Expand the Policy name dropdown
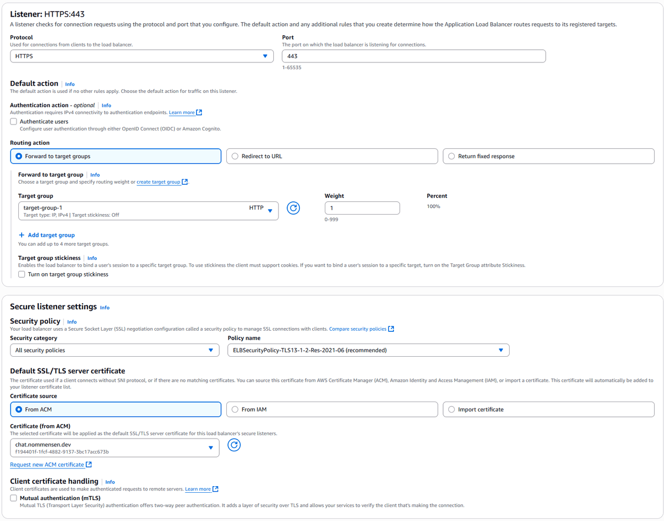 [368, 350]
